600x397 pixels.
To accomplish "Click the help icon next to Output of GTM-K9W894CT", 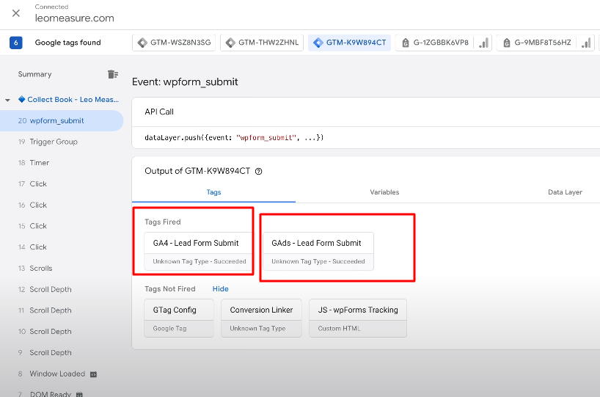I will [x=259, y=171].
